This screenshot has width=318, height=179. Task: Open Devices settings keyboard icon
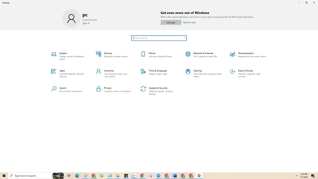[x=98, y=54]
